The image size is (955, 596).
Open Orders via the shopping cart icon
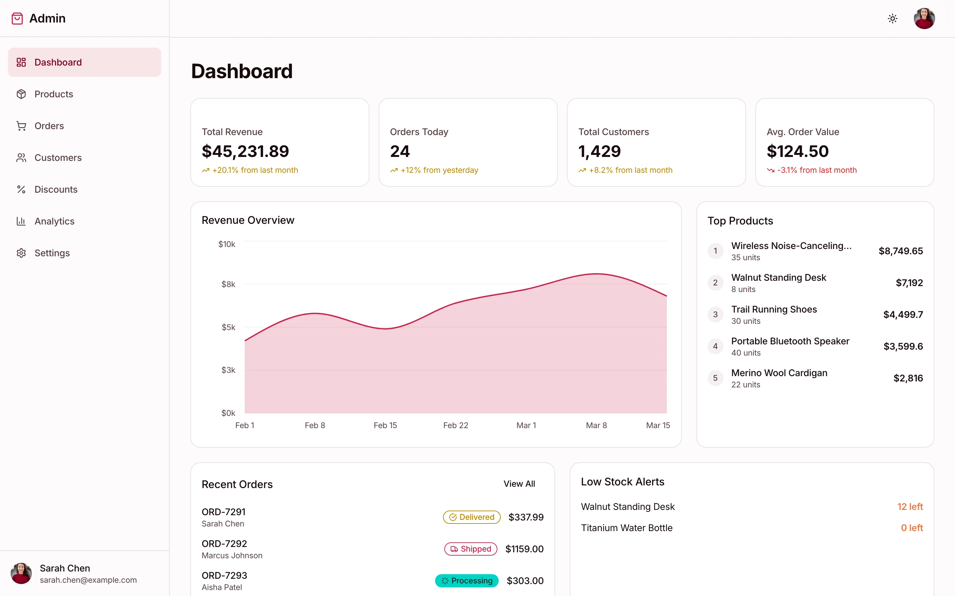pos(21,125)
